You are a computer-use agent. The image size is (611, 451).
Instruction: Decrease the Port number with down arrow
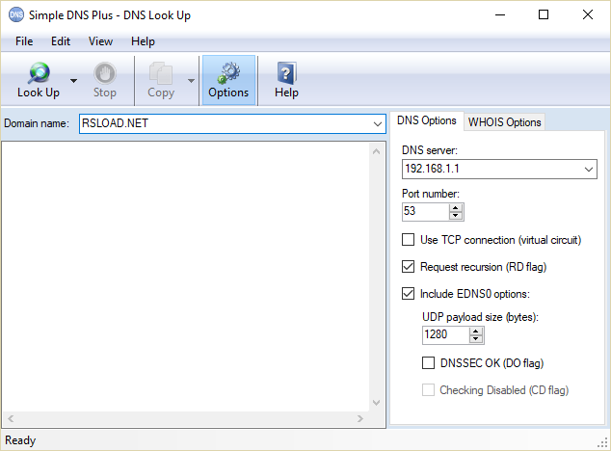(456, 216)
